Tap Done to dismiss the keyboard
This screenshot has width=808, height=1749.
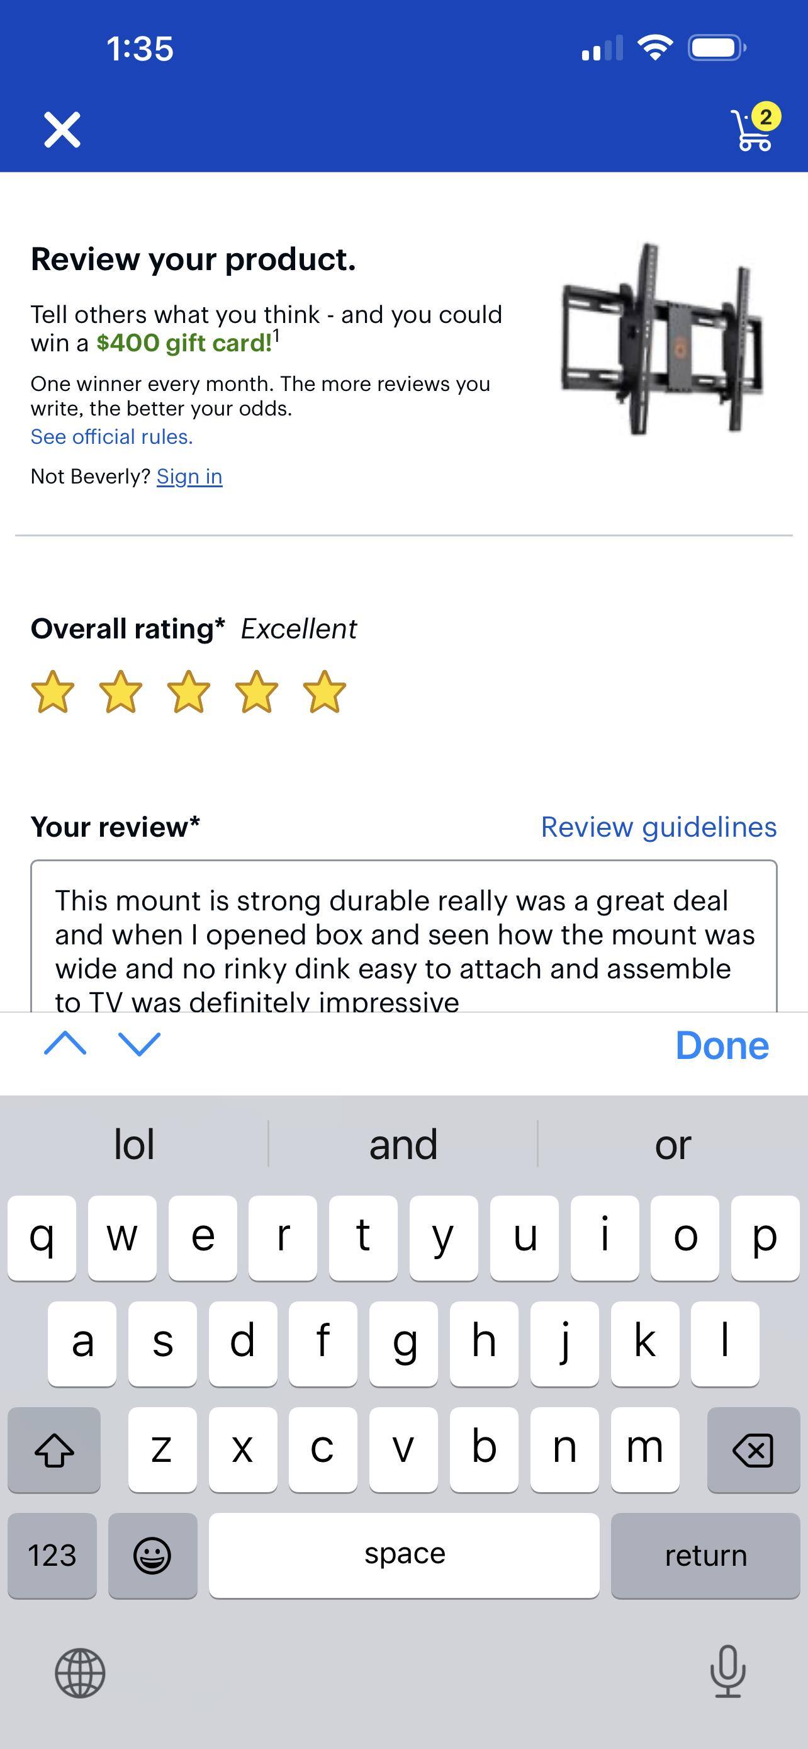pyautogui.click(x=721, y=1046)
